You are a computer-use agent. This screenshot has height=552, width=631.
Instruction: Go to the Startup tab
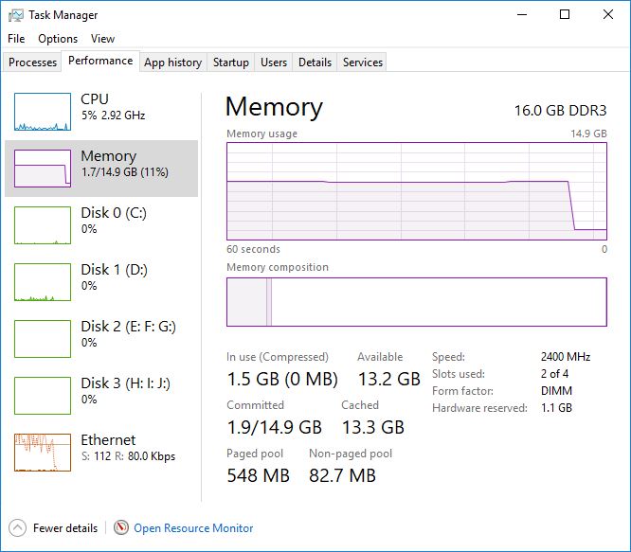[231, 62]
